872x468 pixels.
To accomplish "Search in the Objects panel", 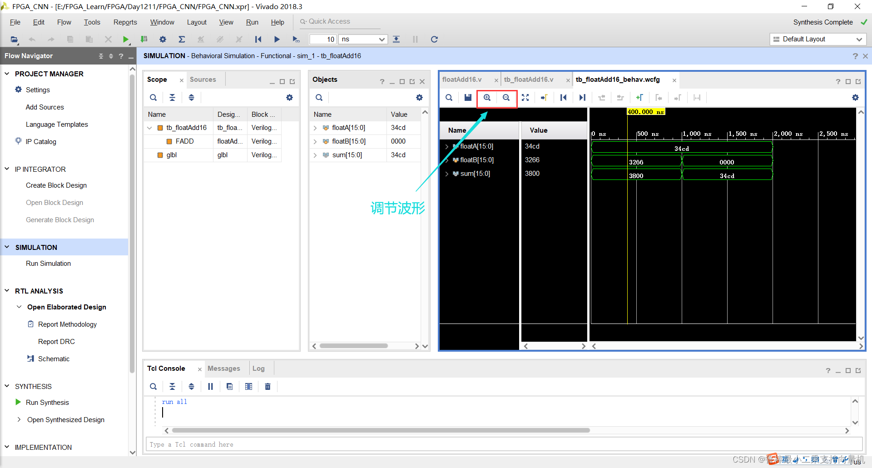I will [x=319, y=98].
